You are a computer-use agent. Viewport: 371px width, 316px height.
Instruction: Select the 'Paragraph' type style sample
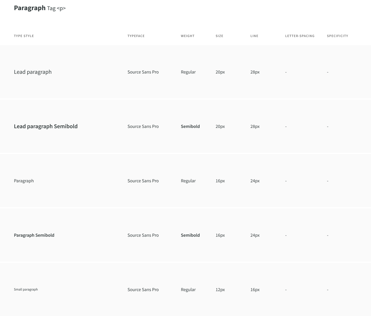tap(24, 181)
